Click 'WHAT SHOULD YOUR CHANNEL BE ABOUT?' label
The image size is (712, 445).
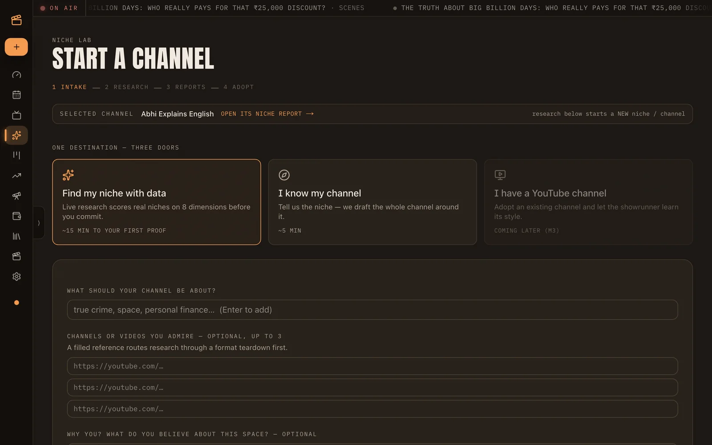[142, 291]
